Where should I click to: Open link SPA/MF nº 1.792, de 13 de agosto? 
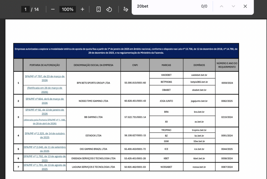(x=45, y=158)
